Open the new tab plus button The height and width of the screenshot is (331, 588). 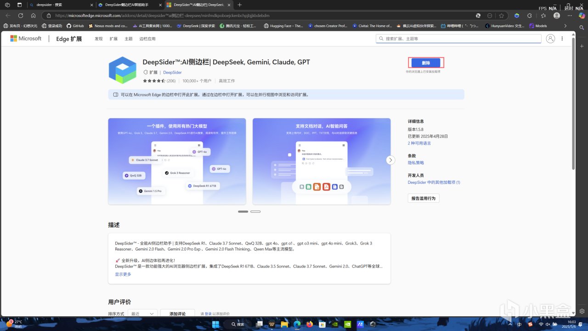coord(240,5)
